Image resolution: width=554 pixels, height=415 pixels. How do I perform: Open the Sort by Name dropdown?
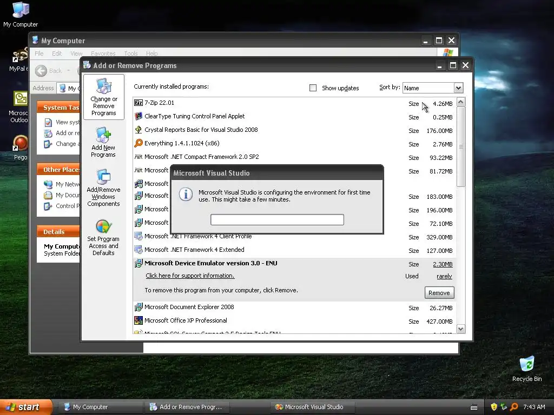click(458, 88)
